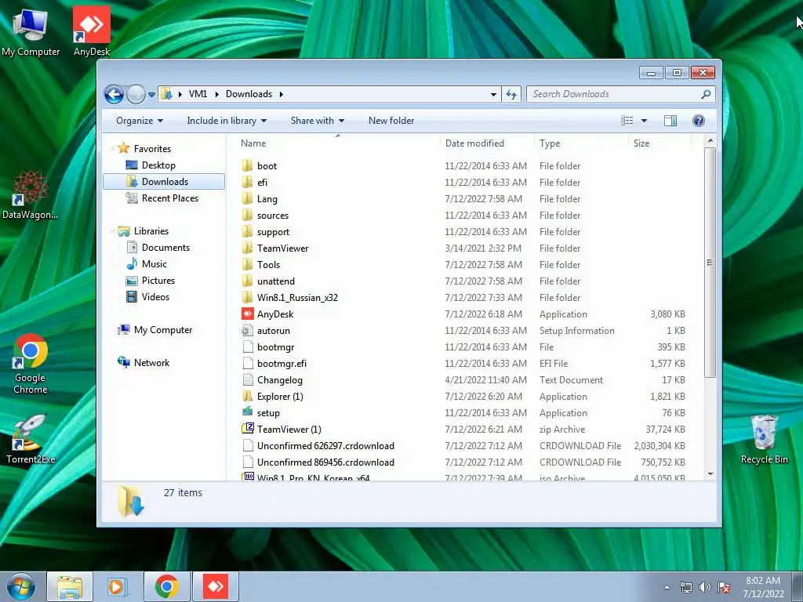The height and width of the screenshot is (602, 803).
Task: Click the Windows Media Player taskbar icon
Action: 118,586
